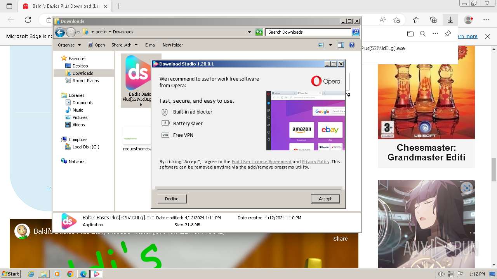Open the Chessmaster Grandmaster Edition ad
Image resolution: width=497 pixels, height=279 pixels.
(x=426, y=107)
